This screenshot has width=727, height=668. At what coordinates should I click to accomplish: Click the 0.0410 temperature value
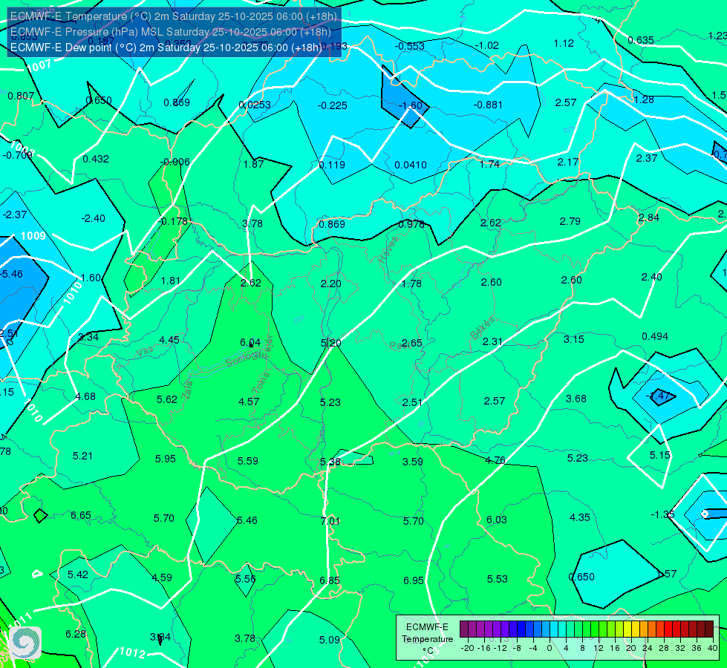pos(411,165)
